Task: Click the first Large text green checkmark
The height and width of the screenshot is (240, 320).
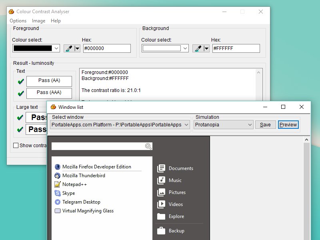Action: point(20,117)
